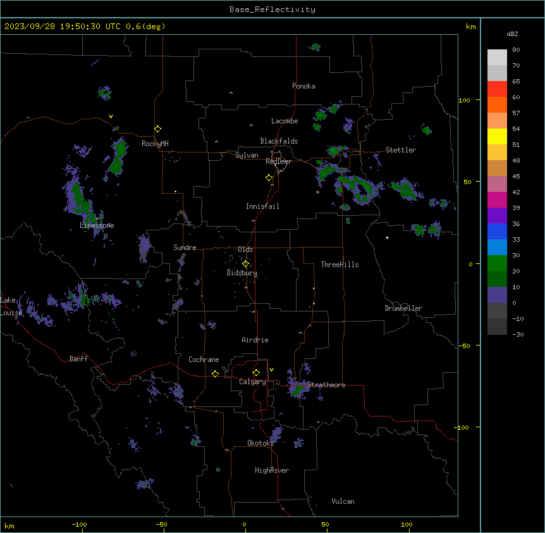
Task: Click the yellow V marker northwest of RockyMH
Action: coord(111,116)
